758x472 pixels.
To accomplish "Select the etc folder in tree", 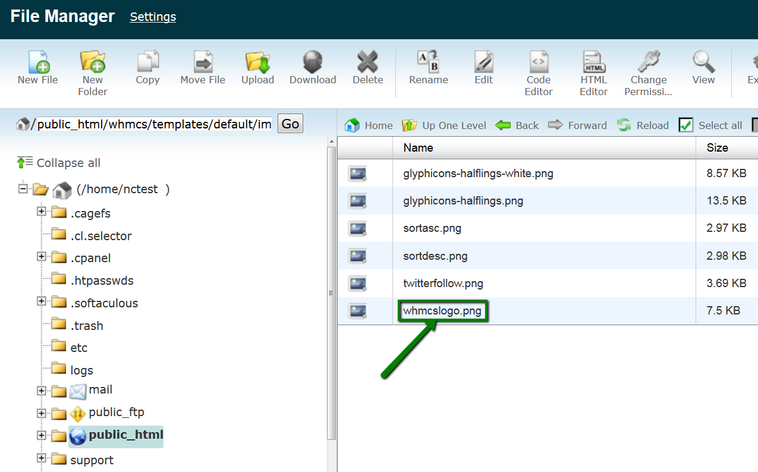I will 79,348.
